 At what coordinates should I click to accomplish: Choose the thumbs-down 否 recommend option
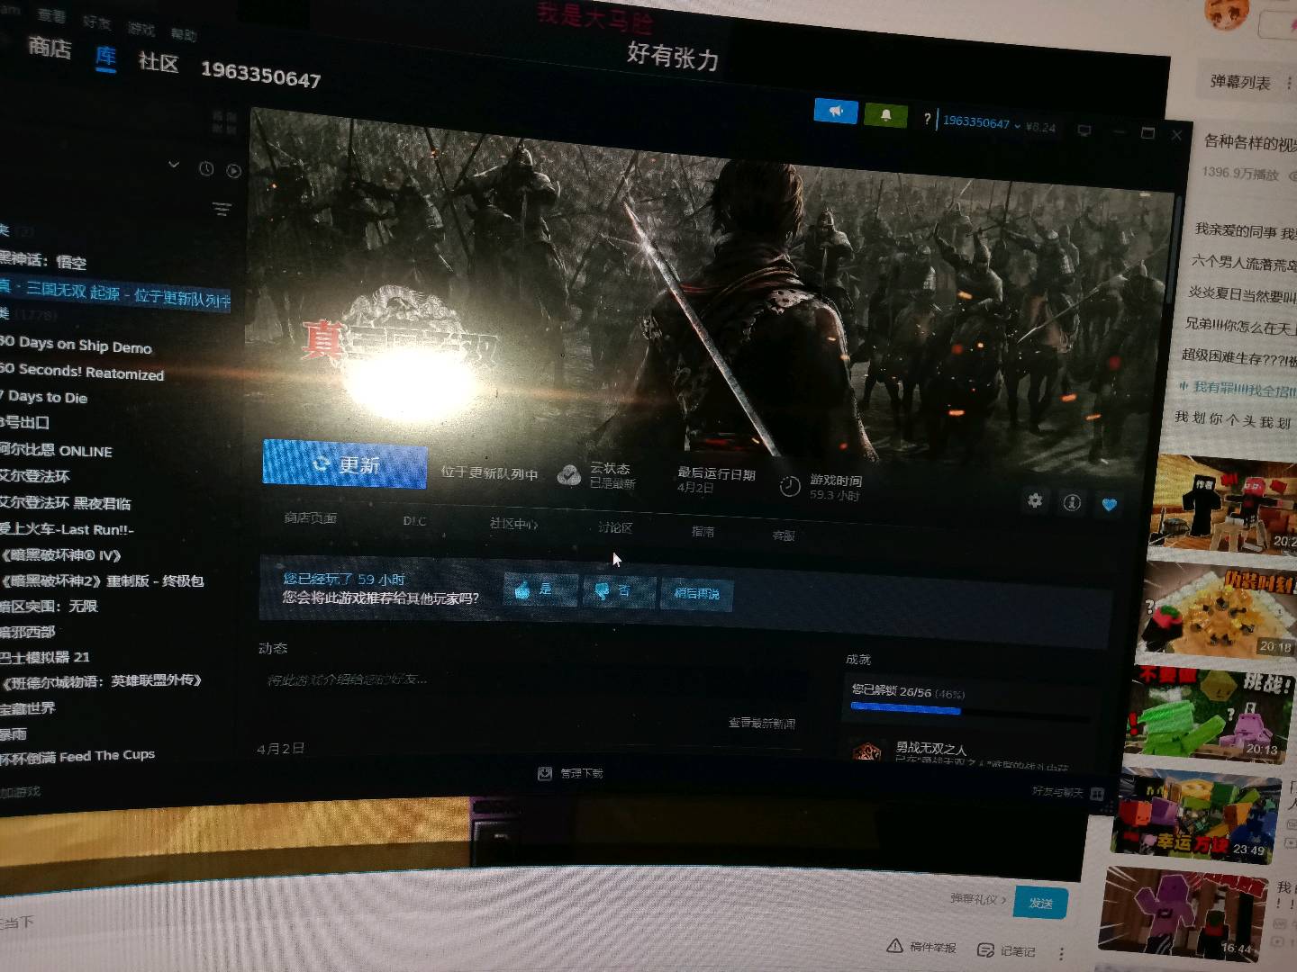[x=616, y=591]
